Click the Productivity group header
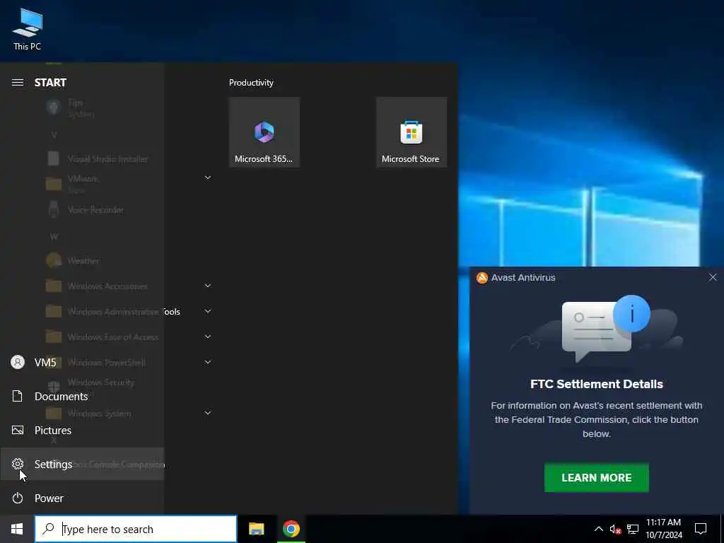The width and height of the screenshot is (724, 543). click(251, 83)
